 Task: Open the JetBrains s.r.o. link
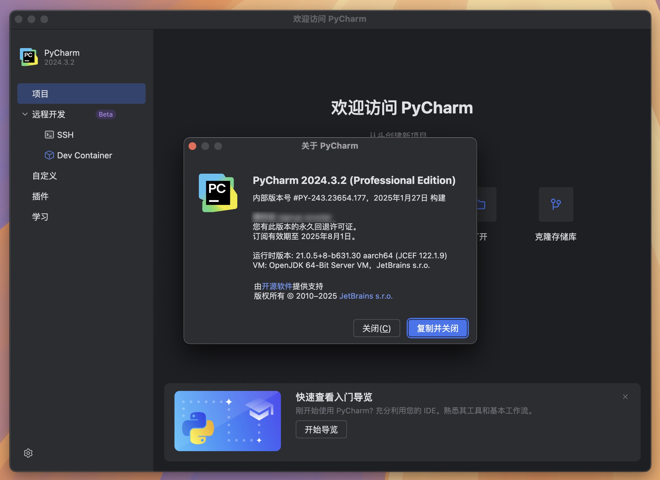(366, 296)
